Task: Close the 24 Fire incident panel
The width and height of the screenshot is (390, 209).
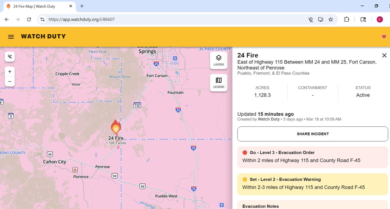Action: (384, 55)
